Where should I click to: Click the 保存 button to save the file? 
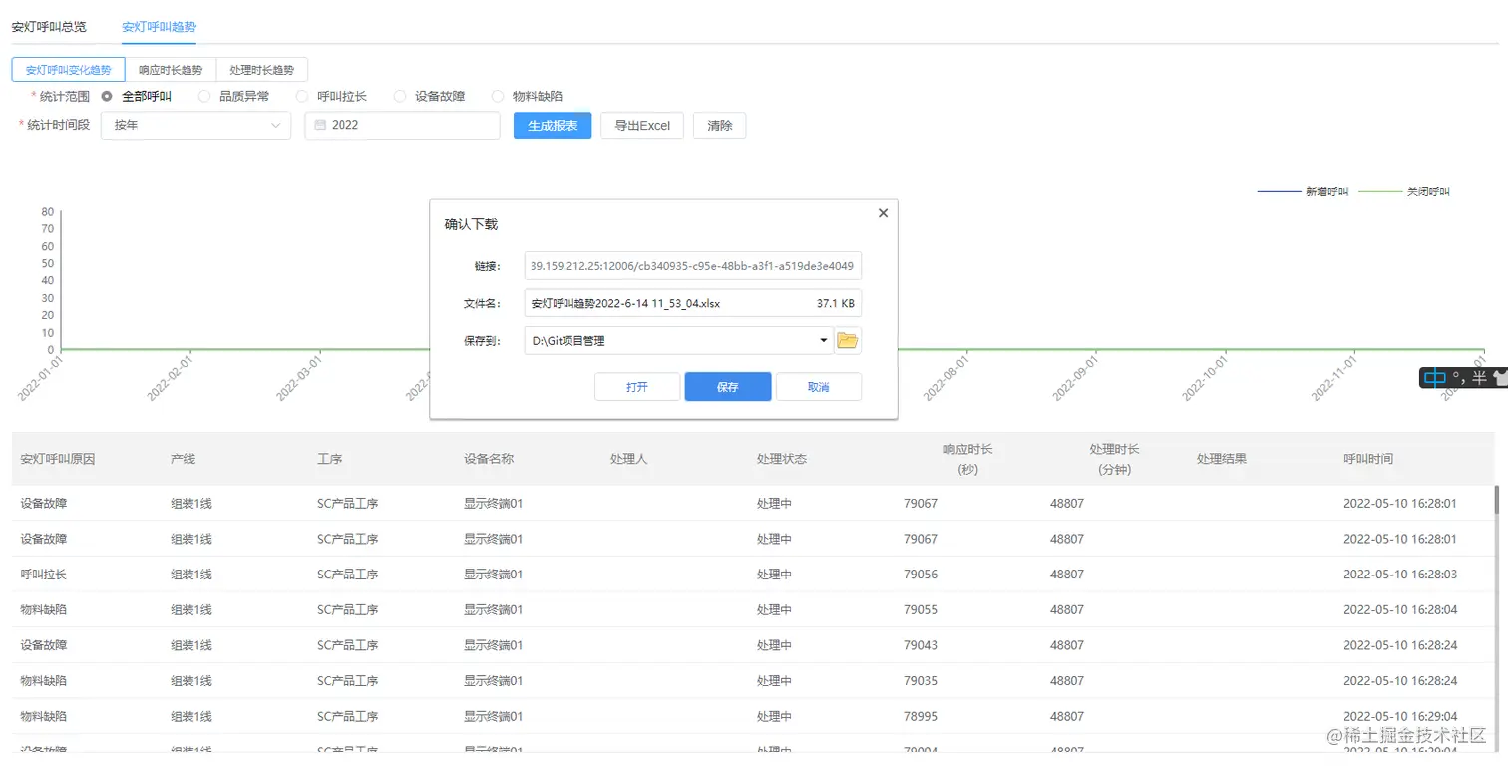point(727,386)
